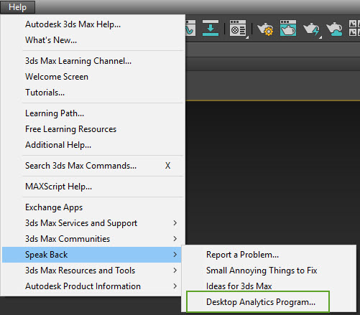The height and width of the screenshot is (315, 360).
Task: Expand Autodesk Product Information submenu
Action: [93, 286]
